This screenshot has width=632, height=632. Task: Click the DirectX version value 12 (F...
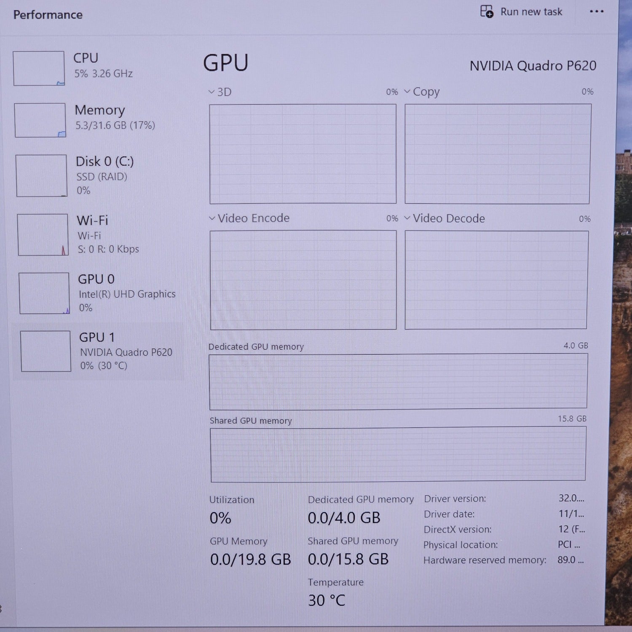click(572, 529)
